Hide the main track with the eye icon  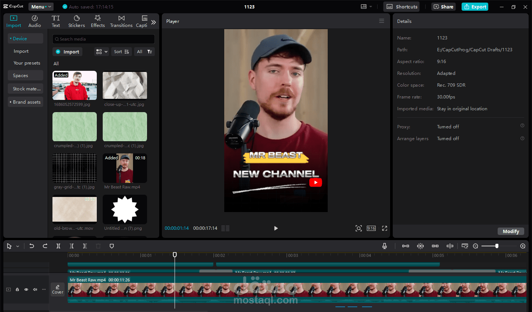click(x=26, y=290)
